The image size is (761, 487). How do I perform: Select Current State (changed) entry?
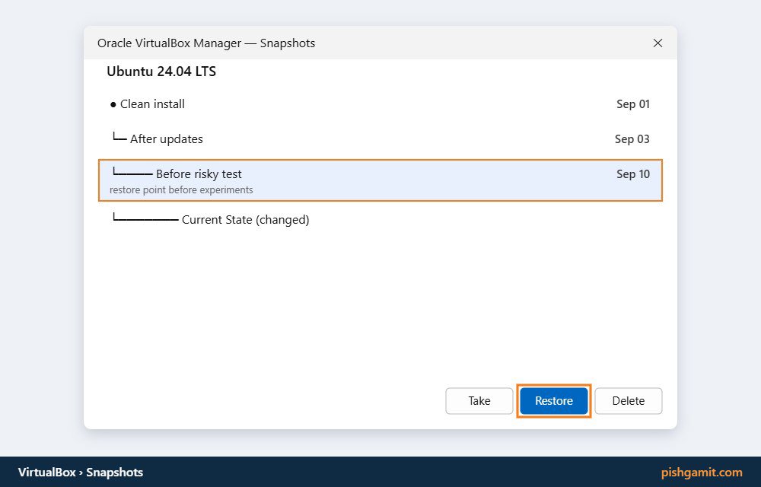(380, 220)
